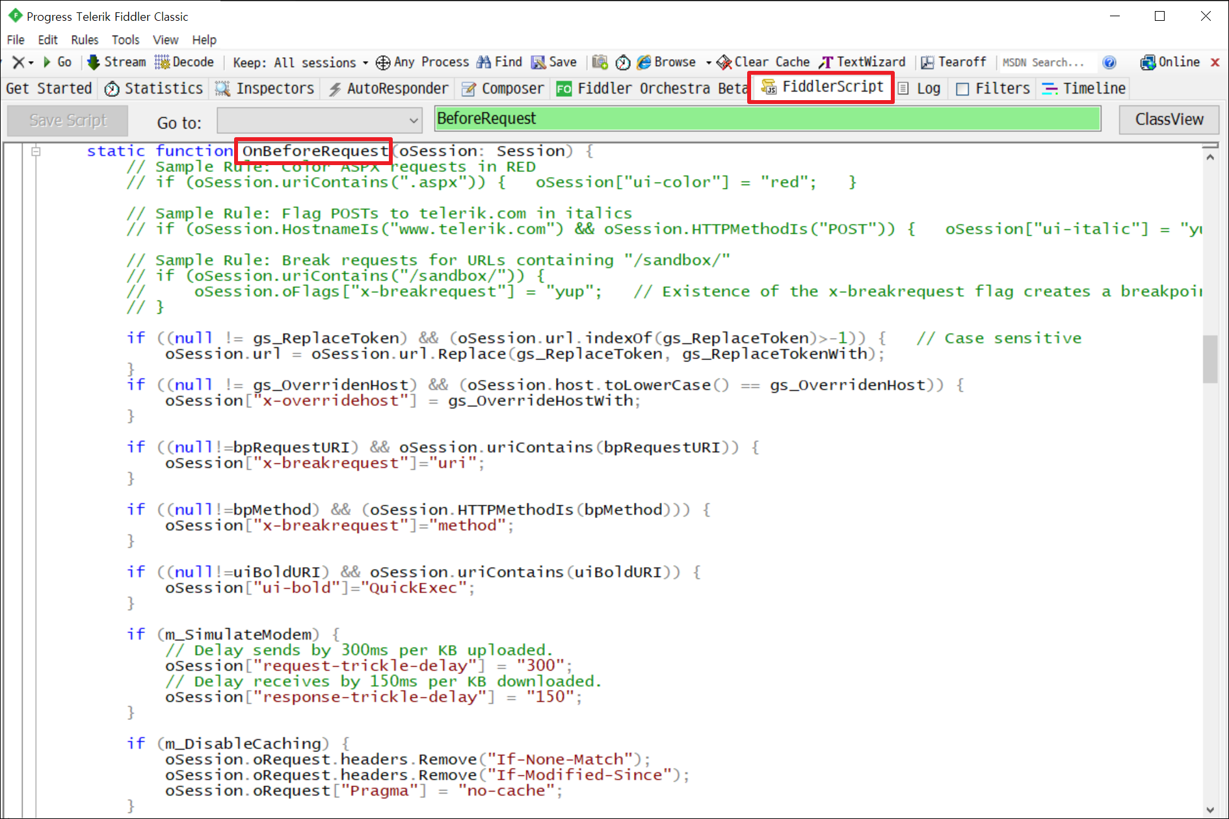Viewport: 1229px width, 819px height.
Task: Toggle Stream mode in toolbar
Action: 117,62
